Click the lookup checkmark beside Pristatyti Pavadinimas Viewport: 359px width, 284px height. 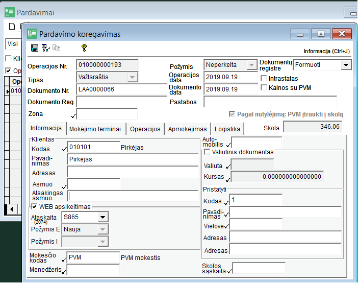point(226,215)
